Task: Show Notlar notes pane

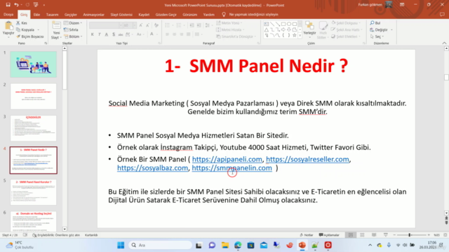Action: [x=307, y=235]
